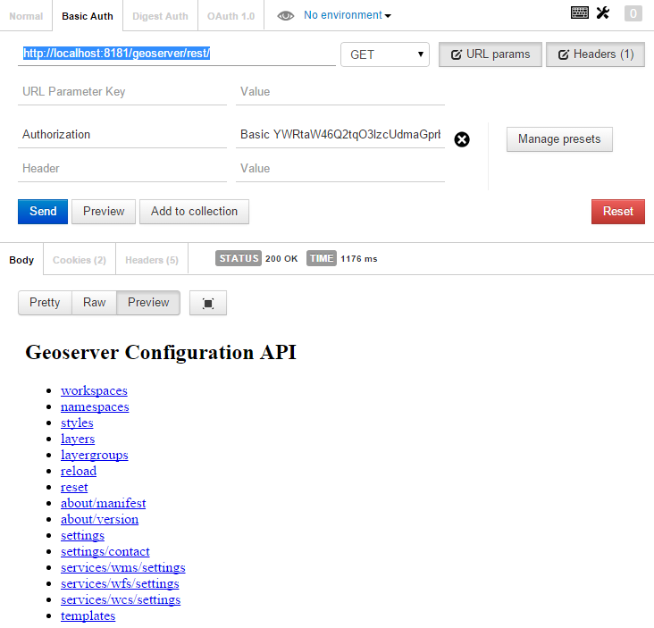
Task: Click the 200 OK status text
Action: pyautogui.click(x=281, y=259)
